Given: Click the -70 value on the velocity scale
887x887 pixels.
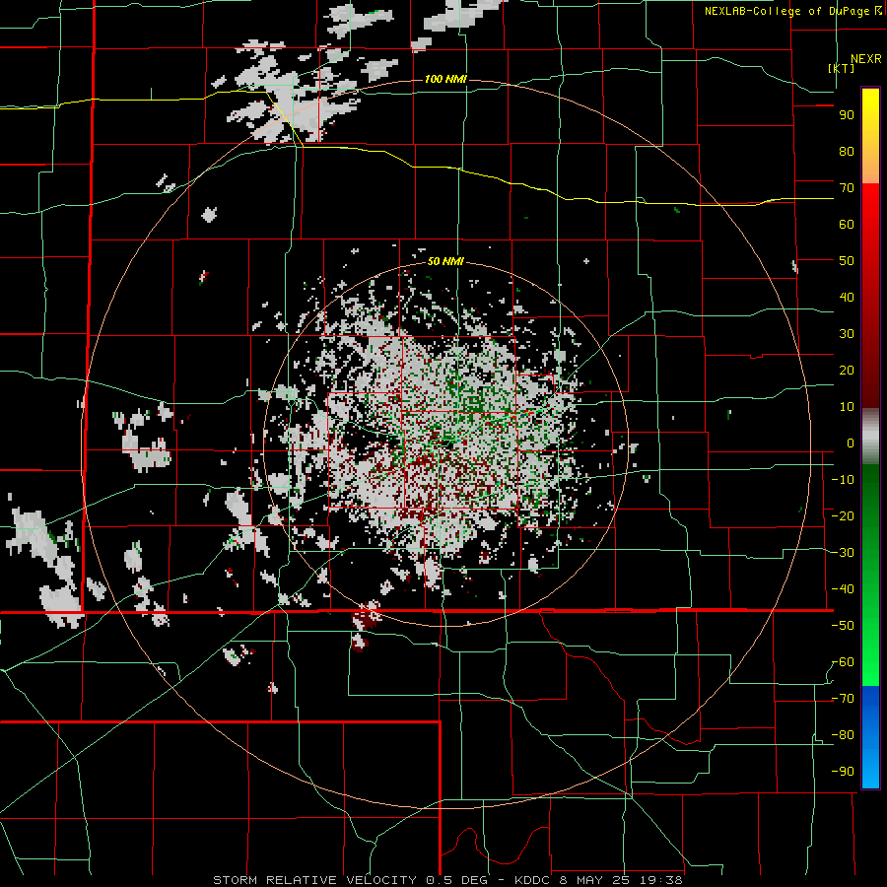Looking at the screenshot, I should 843,699.
